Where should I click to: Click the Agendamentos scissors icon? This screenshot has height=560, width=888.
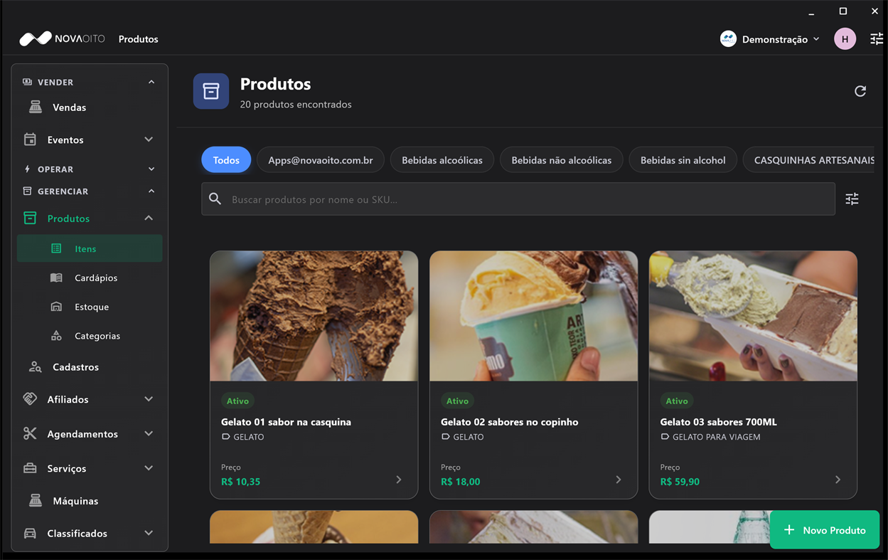coord(30,433)
